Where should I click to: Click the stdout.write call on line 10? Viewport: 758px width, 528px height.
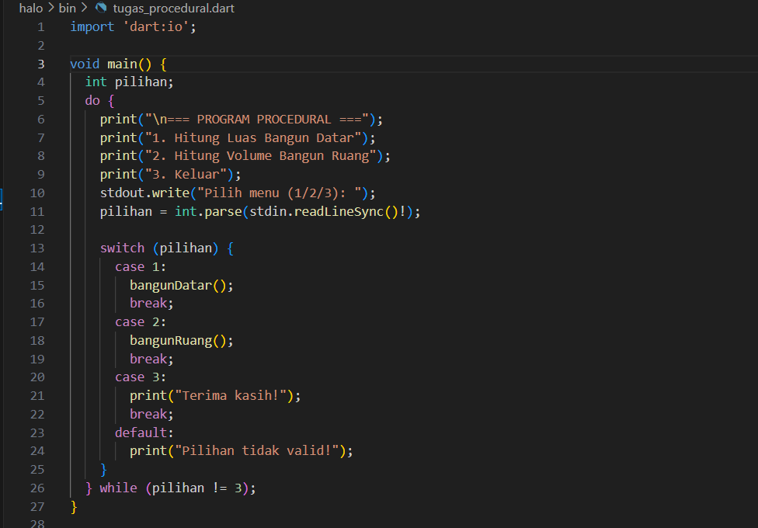click(144, 193)
